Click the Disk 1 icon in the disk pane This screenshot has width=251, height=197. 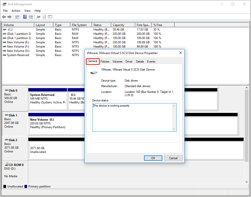pos(7,115)
